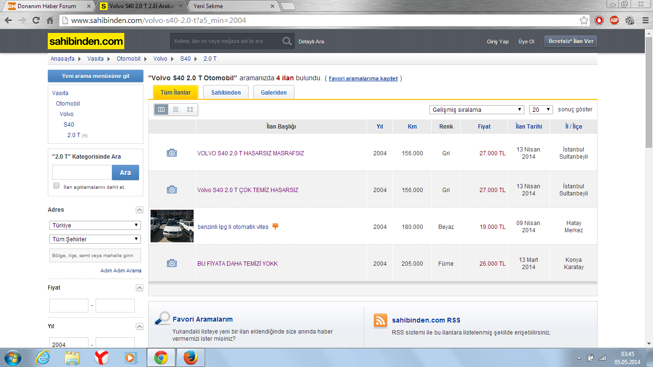Open the Windows Start menu
This screenshot has height=367, width=653.
click(x=13, y=357)
